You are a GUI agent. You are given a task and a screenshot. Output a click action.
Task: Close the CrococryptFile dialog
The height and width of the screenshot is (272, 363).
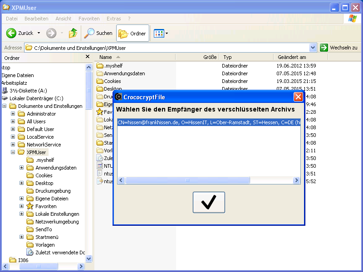298,97
